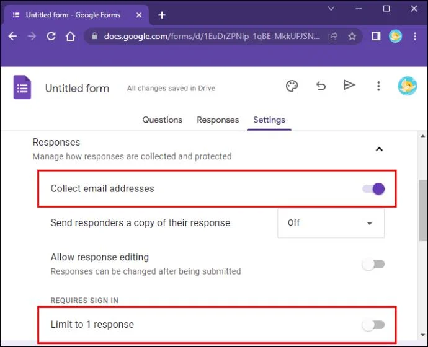Click the 'Send responders a copy of their response' label
Image resolution: width=428 pixels, height=347 pixels.
[x=140, y=223]
